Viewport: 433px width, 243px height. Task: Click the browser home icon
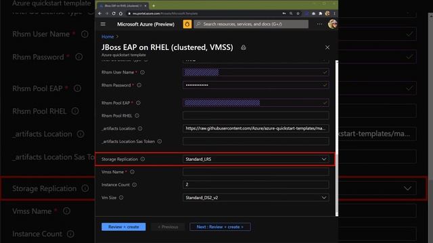120,13
